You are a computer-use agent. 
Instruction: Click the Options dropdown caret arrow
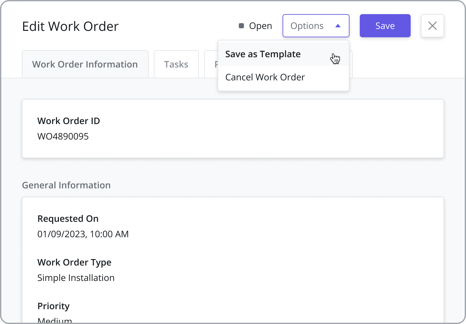pyautogui.click(x=338, y=26)
